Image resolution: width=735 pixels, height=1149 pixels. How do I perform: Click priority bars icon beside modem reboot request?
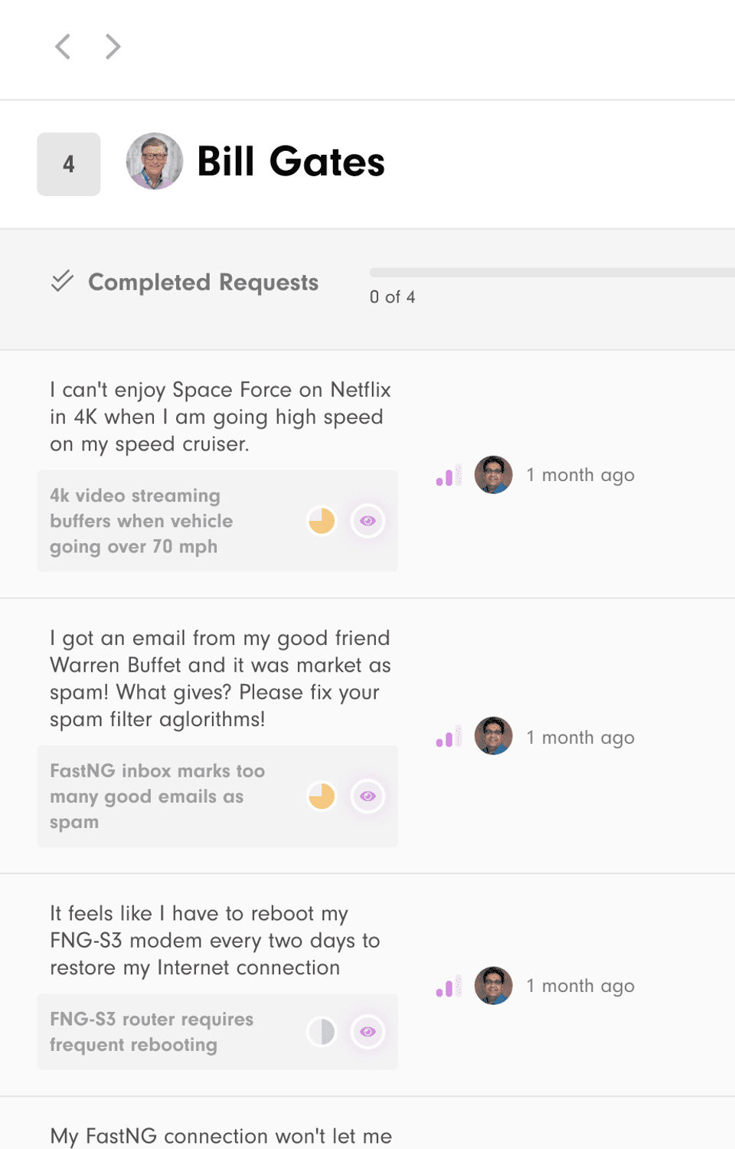449,986
